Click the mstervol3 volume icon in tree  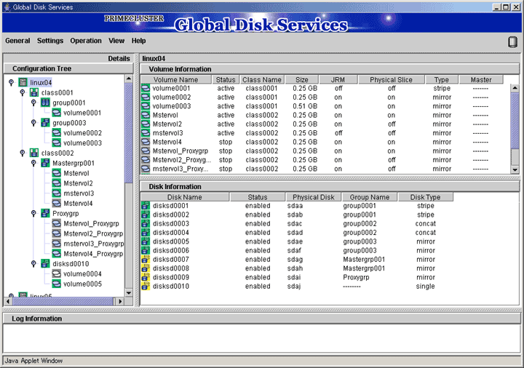(x=57, y=193)
